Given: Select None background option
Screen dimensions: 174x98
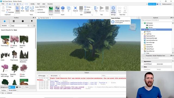Looking at the screenshot, I should pyautogui.click(x=26, y=87).
